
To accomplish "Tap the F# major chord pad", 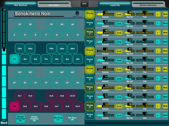I will click(52, 24).
